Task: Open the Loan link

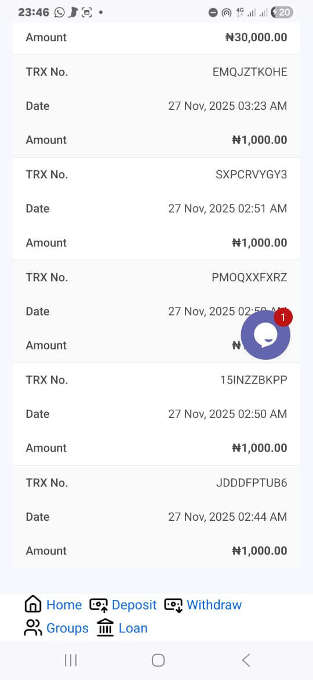Action: [133, 628]
